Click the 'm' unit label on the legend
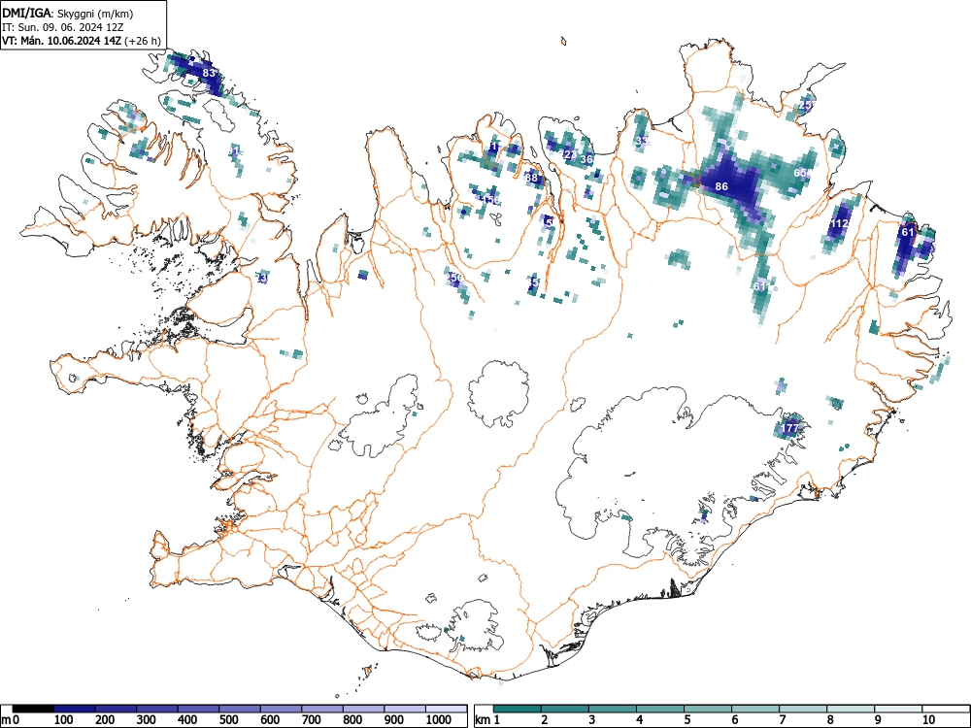This screenshot has height=728, width=971. [6, 720]
